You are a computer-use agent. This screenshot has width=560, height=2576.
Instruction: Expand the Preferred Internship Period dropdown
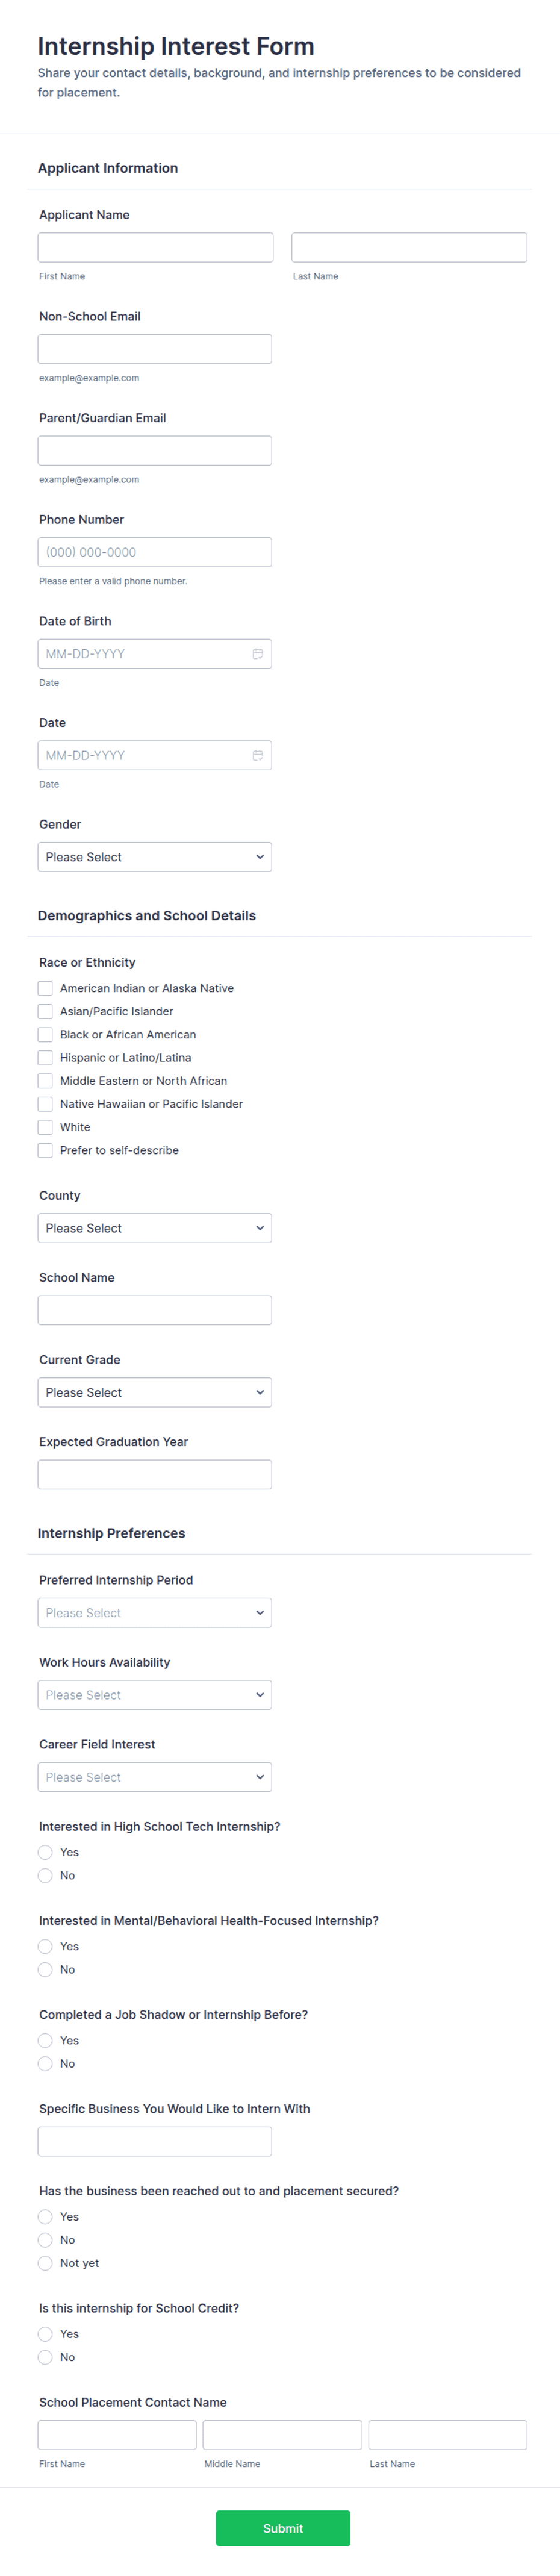pyautogui.click(x=155, y=1613)
